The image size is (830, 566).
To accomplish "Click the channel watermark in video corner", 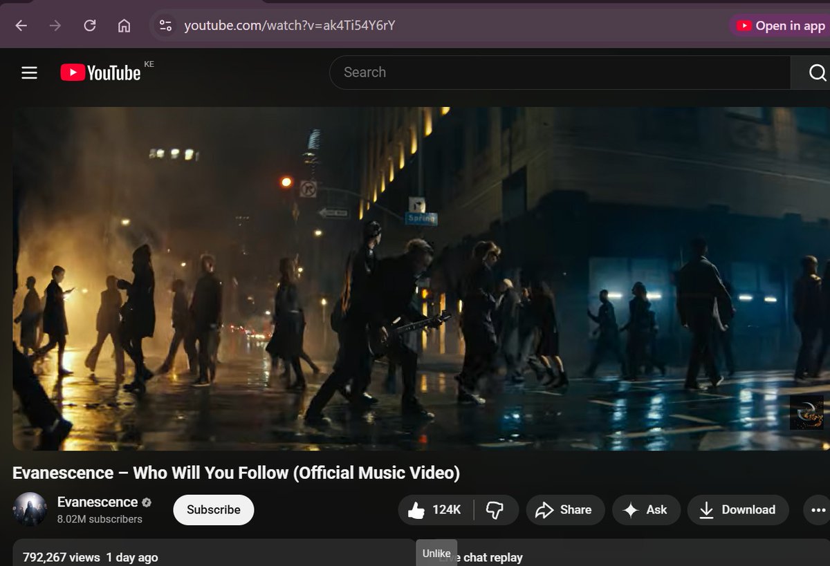I will [x=806, y=412].
